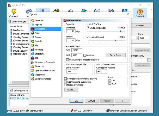Click Annulla to cancel options
Viewport: 159px width, 116px height.
tap(92, 101)
